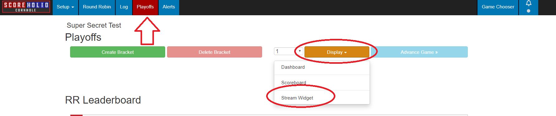
Task: Open the Log tab
Action: click(x=124, y=7)
